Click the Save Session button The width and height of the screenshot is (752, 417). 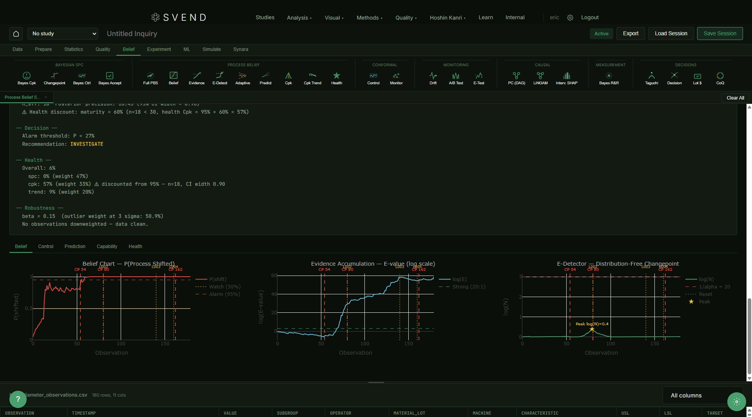(x=719, y=33)
